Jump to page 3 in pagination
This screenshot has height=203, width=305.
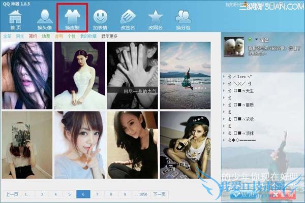pos(42,194)
